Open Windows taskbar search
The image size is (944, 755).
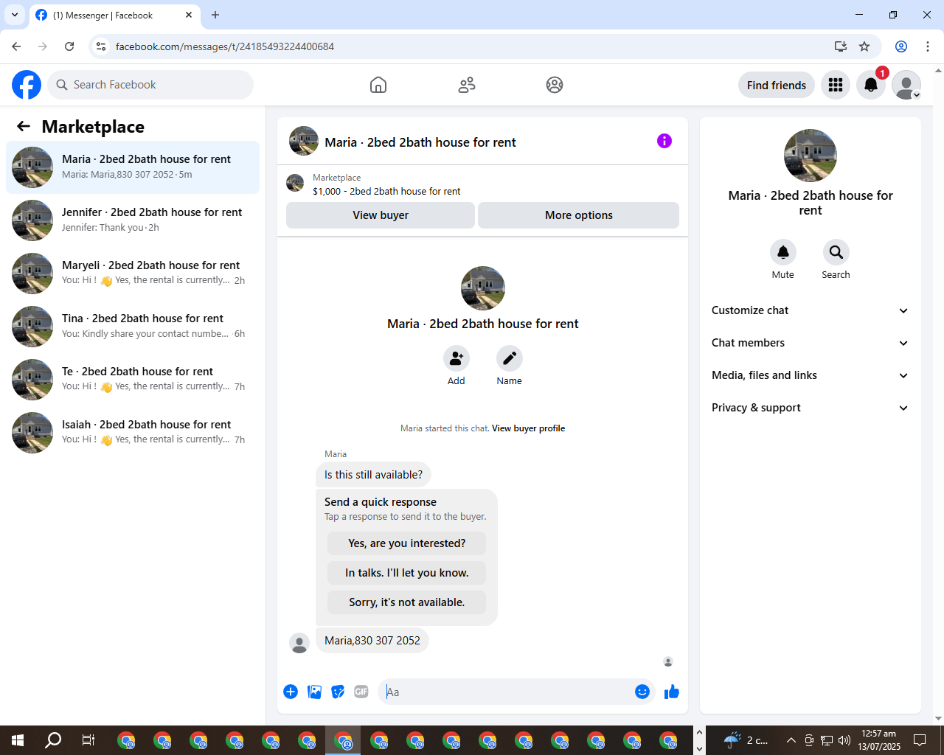pyautogui.click(x=53, y=740)
